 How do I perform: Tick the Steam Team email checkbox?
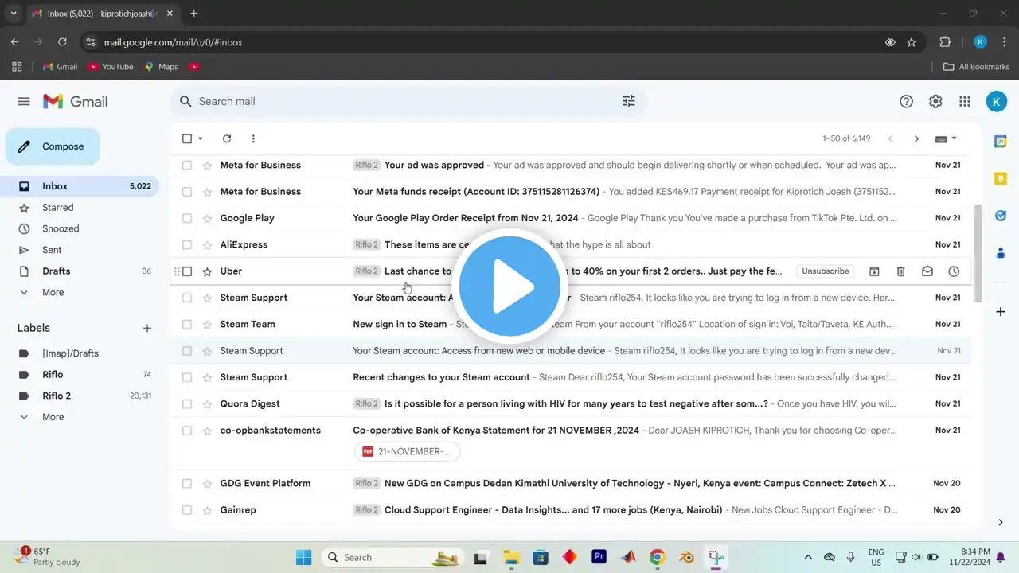[187, 325]
